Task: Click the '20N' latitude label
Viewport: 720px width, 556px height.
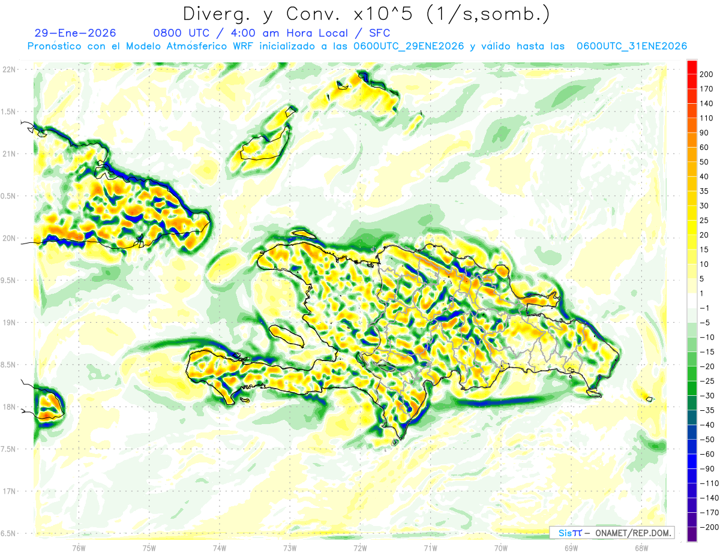Action: click(x=10, y=238)
